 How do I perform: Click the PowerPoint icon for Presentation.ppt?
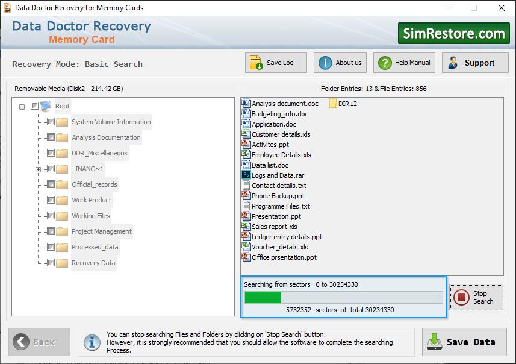(x=246, y=216)
